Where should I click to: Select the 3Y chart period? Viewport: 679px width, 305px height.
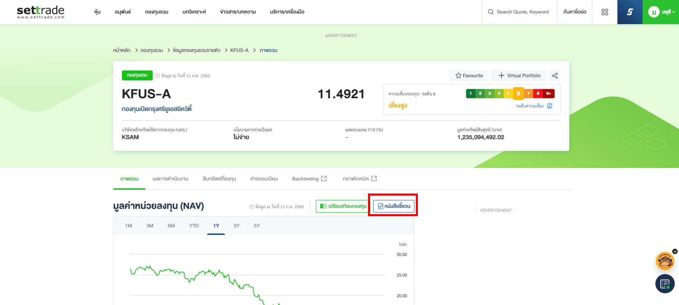pos(236,226)
